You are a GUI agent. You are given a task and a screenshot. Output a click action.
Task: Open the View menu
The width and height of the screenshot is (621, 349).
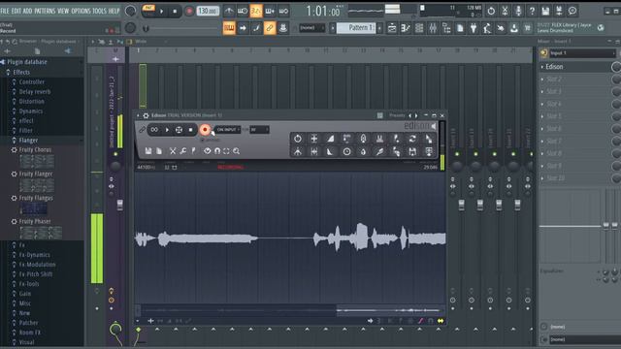63,11
